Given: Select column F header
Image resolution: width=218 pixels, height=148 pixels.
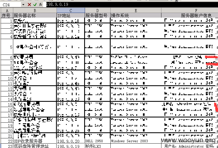Looking at the screenshot, I should point(190,10).
